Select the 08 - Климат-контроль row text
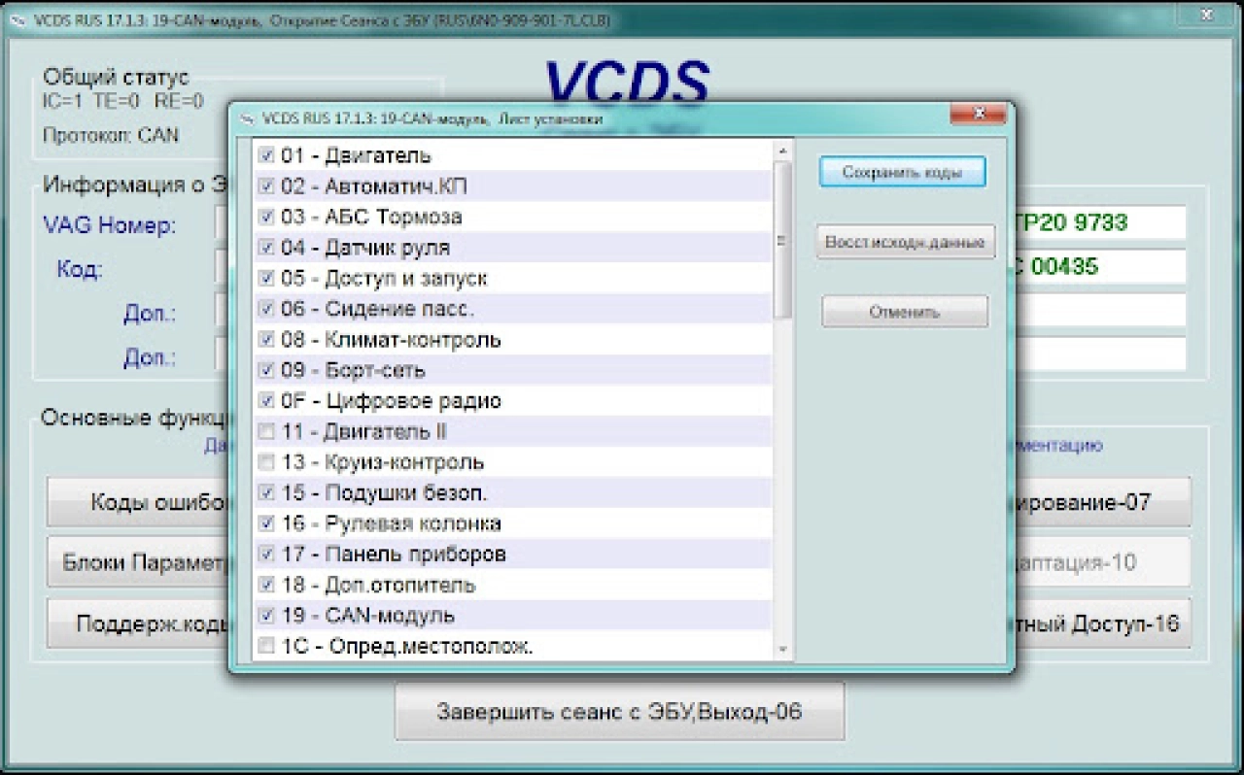The height and width of the screenshot is (775, 1244). click(x=391, y=340)
